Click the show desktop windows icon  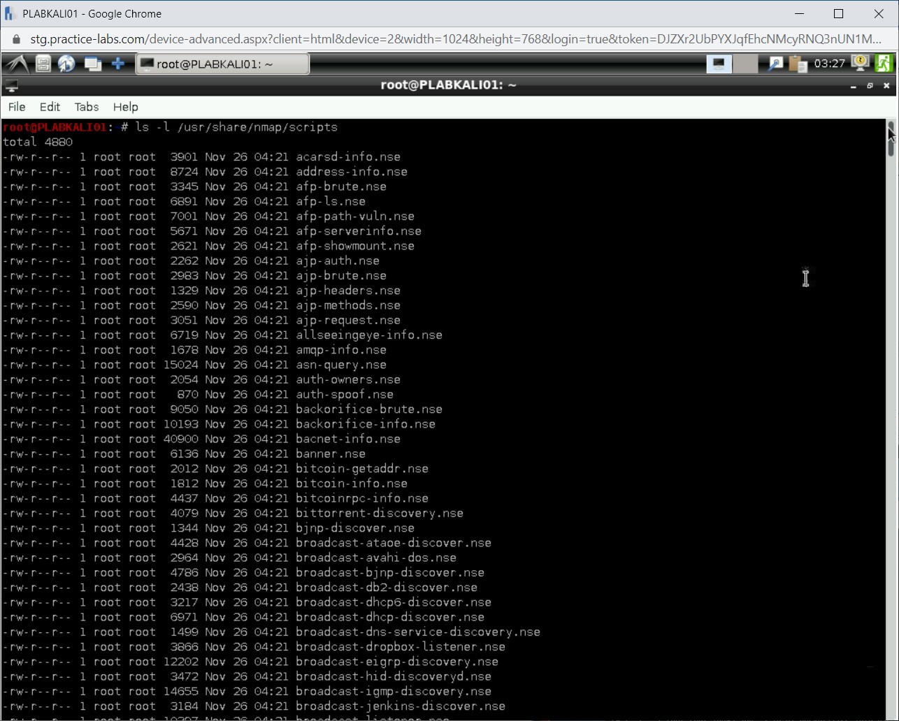92,64
